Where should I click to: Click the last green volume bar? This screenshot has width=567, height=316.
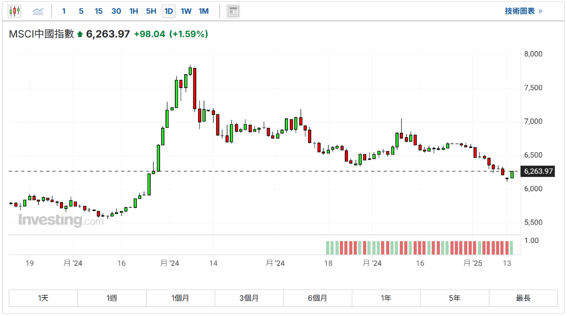click(511, 248)
